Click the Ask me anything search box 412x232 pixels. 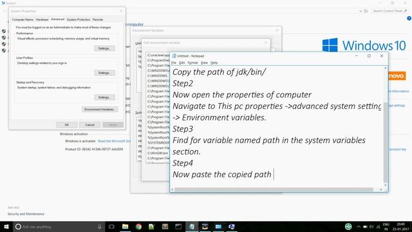(59, 226)
